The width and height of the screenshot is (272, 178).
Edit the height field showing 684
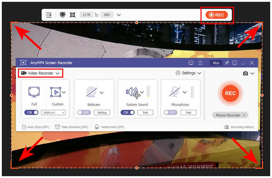pos(107,15)
